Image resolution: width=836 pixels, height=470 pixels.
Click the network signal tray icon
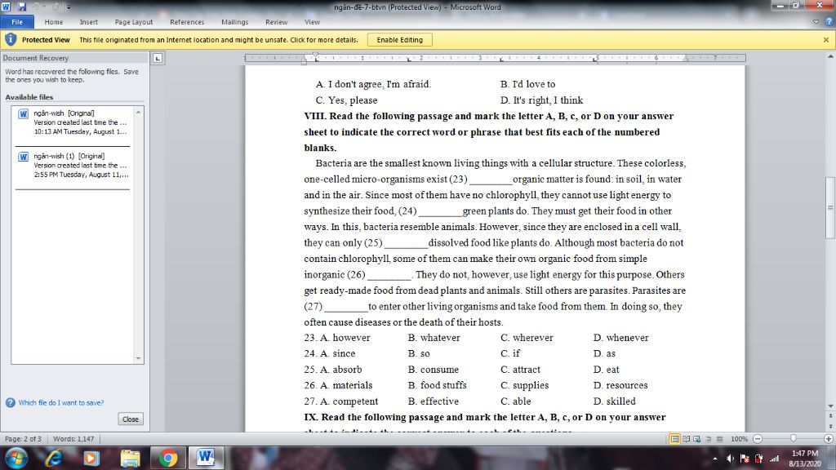pos(774,459)
